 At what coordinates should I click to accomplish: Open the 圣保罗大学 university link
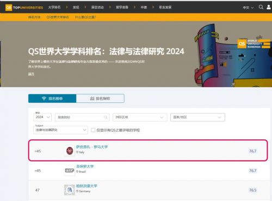[x=85, y=166]
